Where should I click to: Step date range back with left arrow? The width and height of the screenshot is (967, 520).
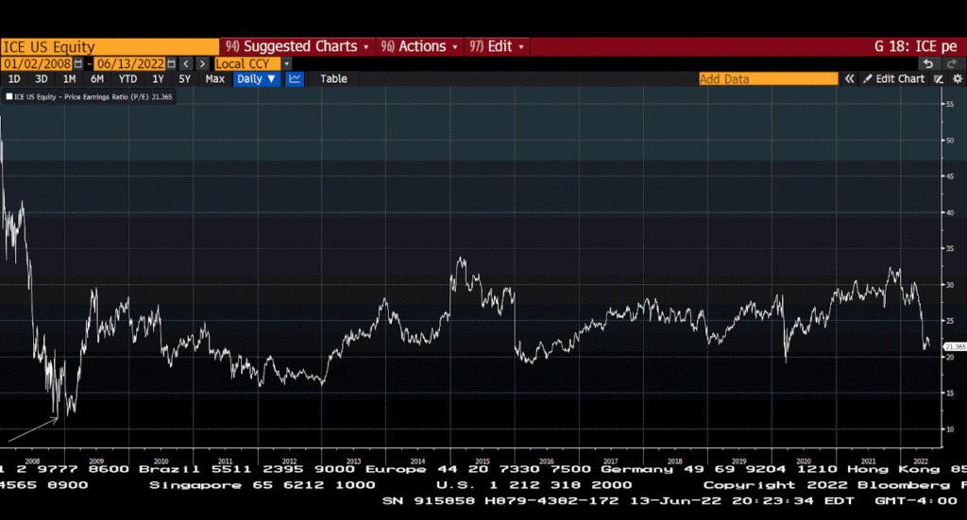(186, 63)
